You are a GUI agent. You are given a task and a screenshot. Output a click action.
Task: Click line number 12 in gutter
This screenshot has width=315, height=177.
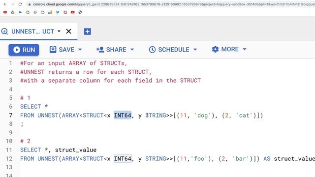pyautogui.click(x=9, y=159)
